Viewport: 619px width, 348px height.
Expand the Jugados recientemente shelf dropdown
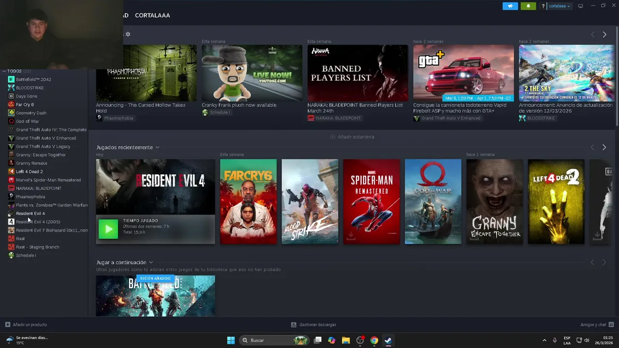(157, 147)
